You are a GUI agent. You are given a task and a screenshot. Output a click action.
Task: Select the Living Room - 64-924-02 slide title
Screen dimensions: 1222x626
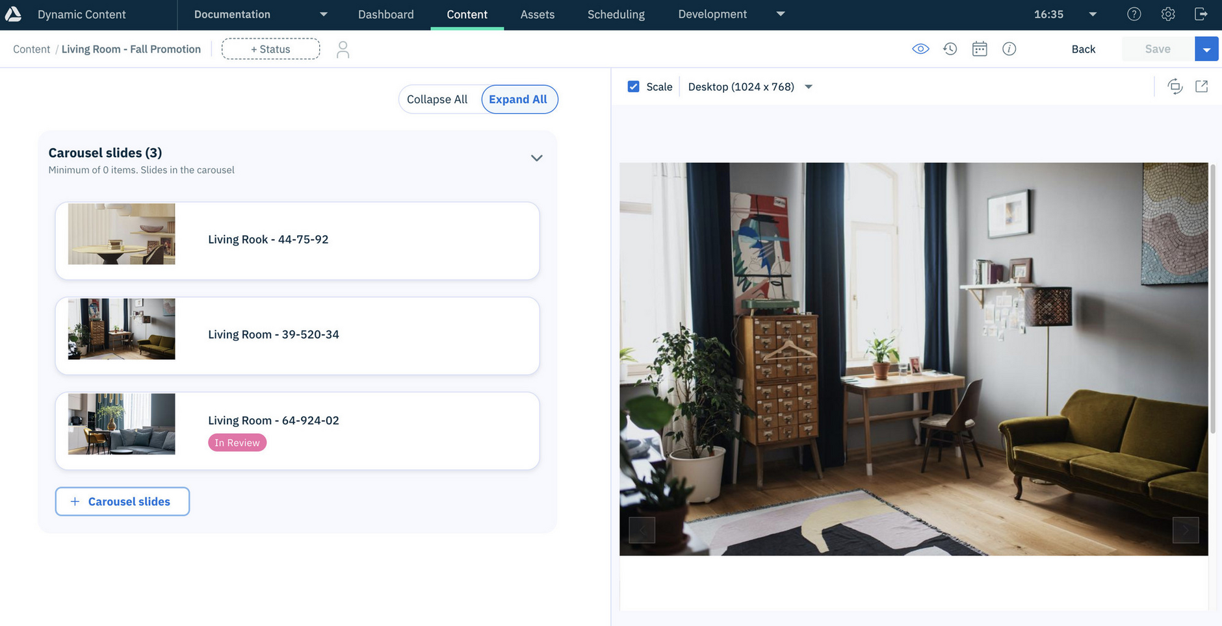pyautogui.click(x=274, y=420)
